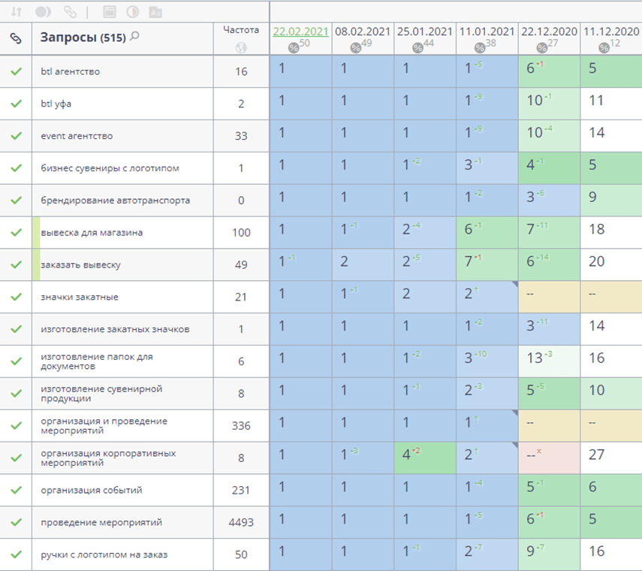Click the half-circle contrast icon in toolbar
Viewport: 642px width, 571px height.
(132, 12)
